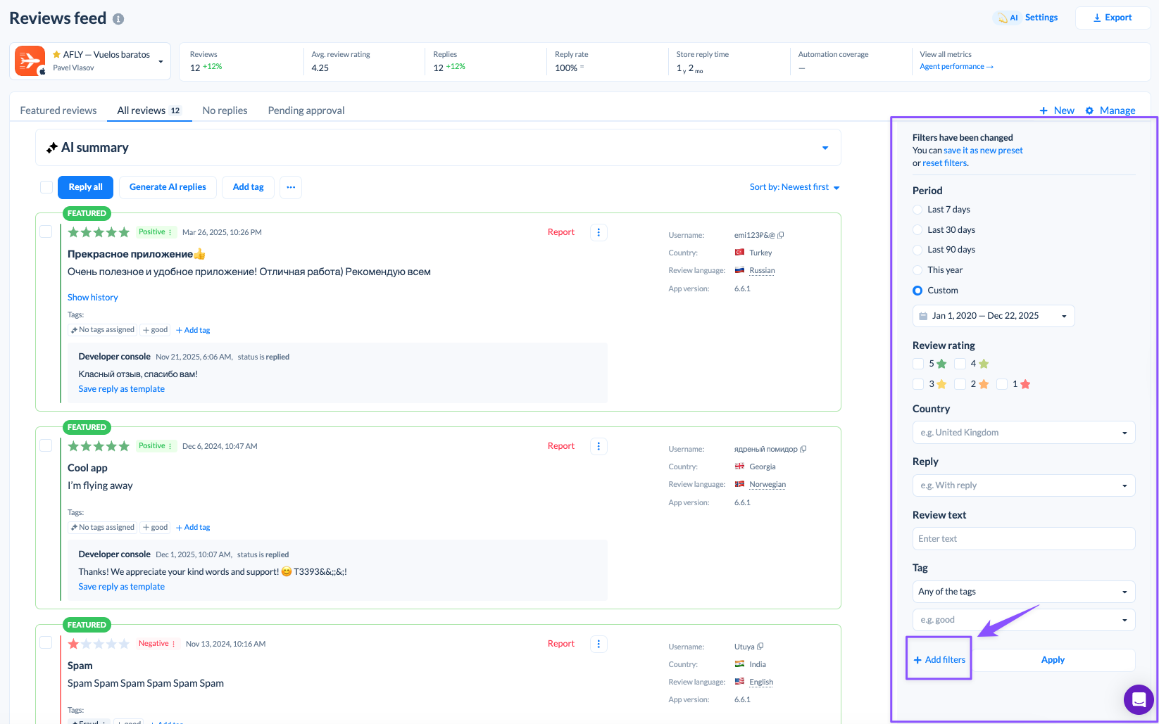Tick the select-all reviews checkbox beside Reply all
The width and height of the screenshot is (1159, 724).
[x=46, y=187]
